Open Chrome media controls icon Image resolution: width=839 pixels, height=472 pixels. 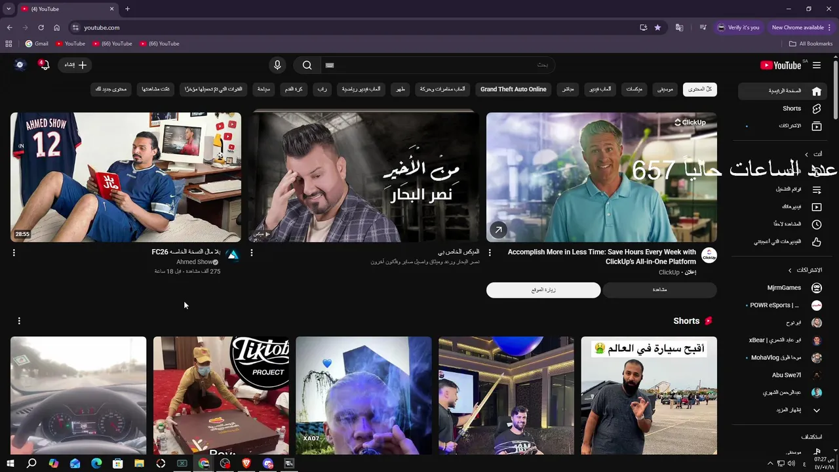[x=703, y=28]
